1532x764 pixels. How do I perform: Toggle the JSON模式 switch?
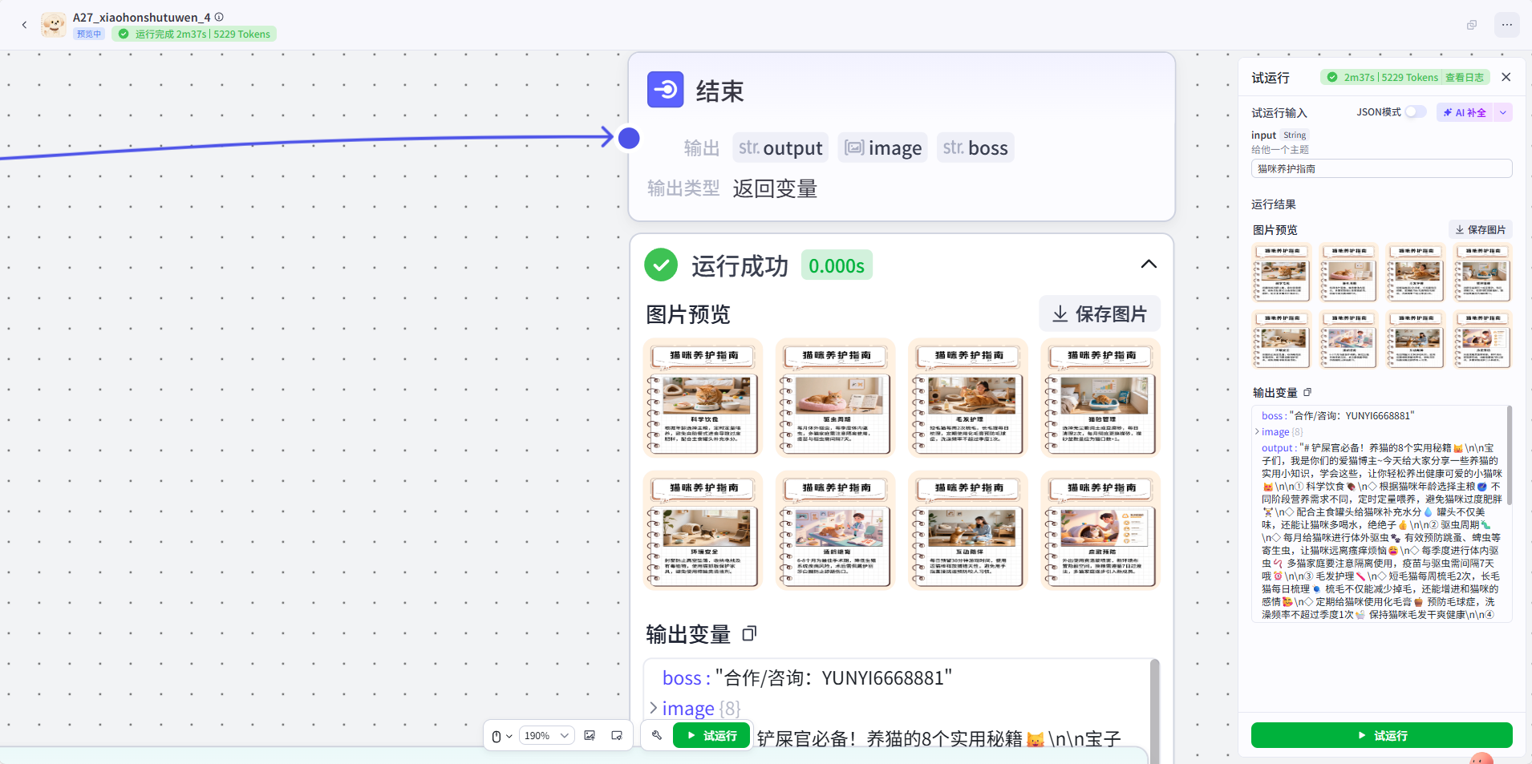click(1416, 112)
